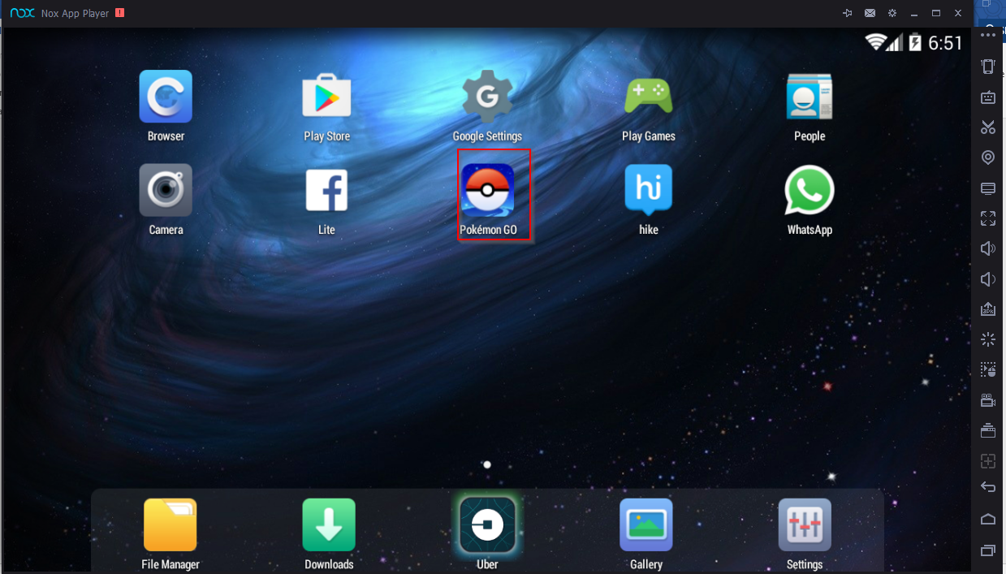The image size is (1006, 574).
Task: Maximize the Nox App Player window
Action: pos(936,13)
